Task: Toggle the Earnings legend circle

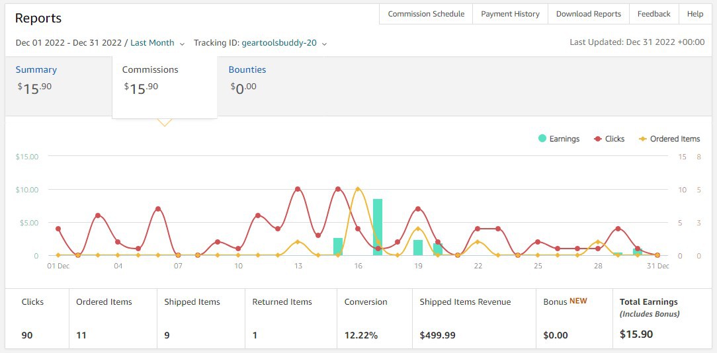Action: [542, 139]
